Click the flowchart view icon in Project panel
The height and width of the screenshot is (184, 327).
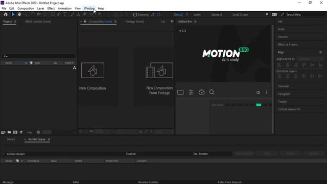(x=75, y=67)
